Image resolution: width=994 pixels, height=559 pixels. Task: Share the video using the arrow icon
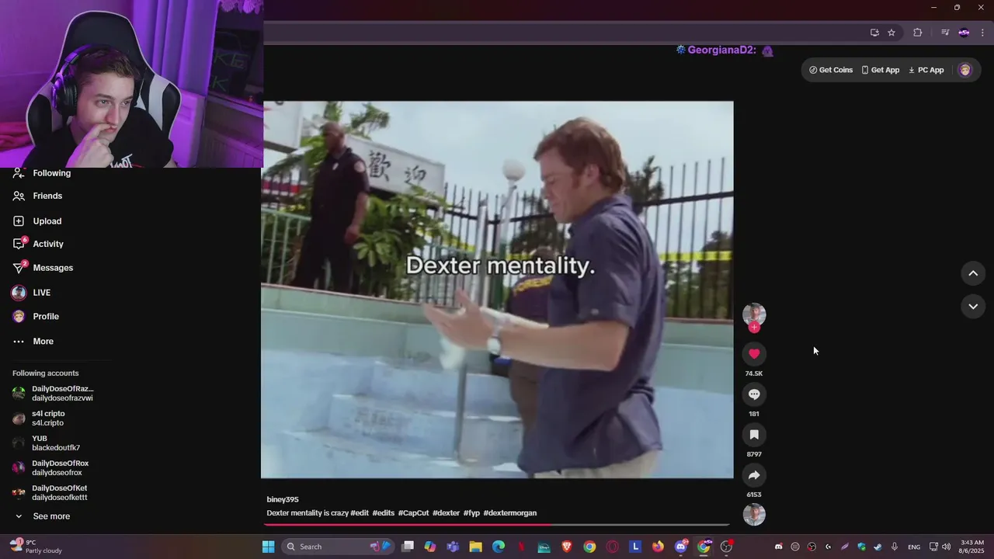tap(754, 475)
